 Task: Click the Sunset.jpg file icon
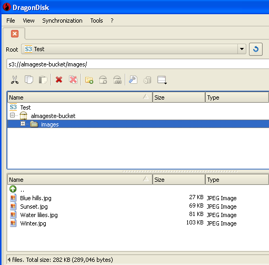point(13,207)
